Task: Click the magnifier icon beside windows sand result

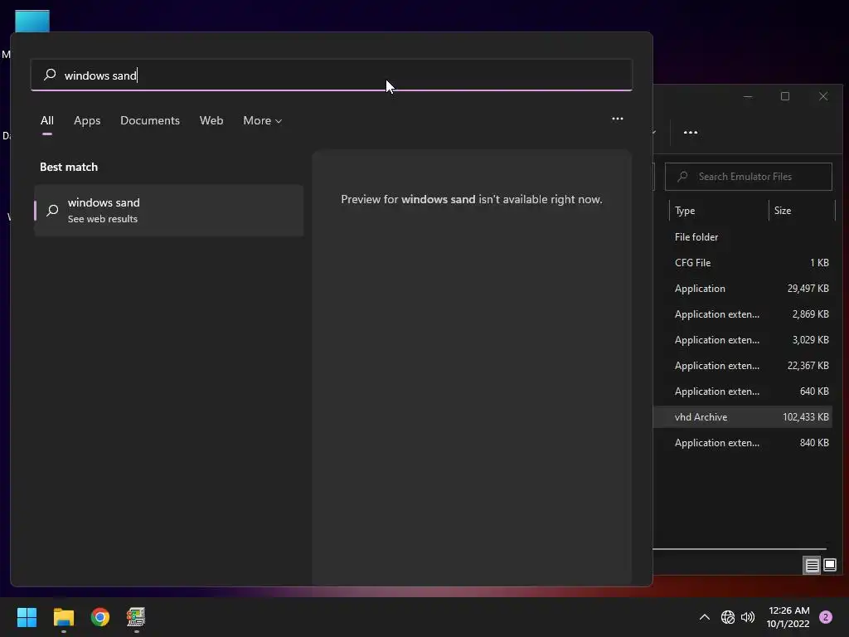Action: [x=52, y=210]
